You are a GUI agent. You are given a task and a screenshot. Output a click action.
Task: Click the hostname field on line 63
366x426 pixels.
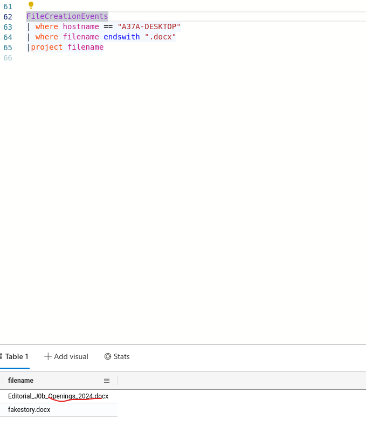(81, 26)
